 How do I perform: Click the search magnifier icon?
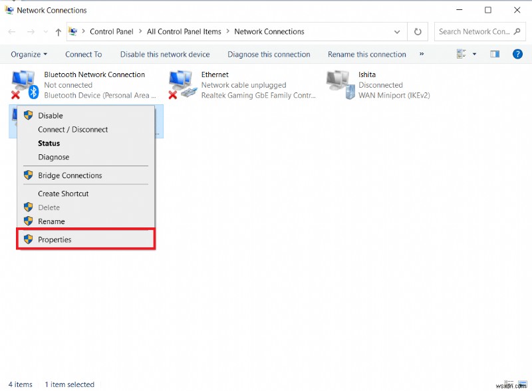click(x=517, y=31)
